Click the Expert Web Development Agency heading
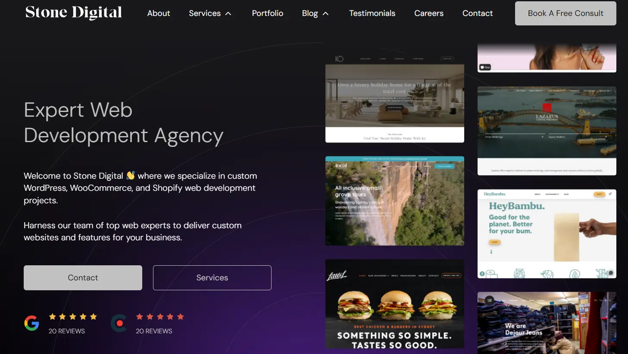 click(124, 123)
